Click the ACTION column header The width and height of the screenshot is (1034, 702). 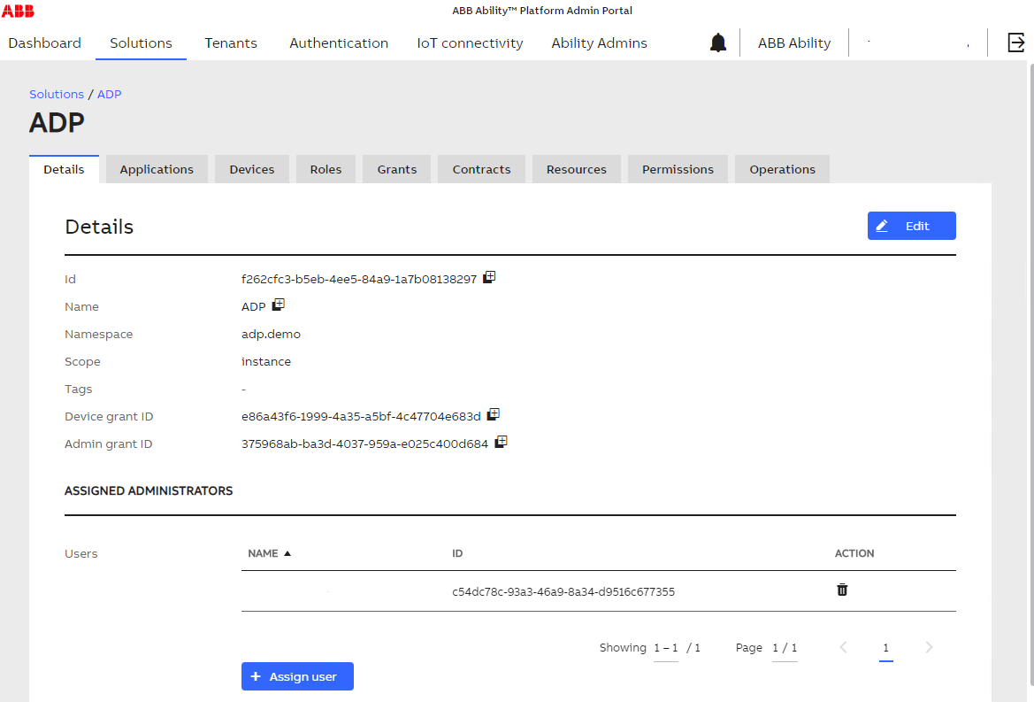854,553
